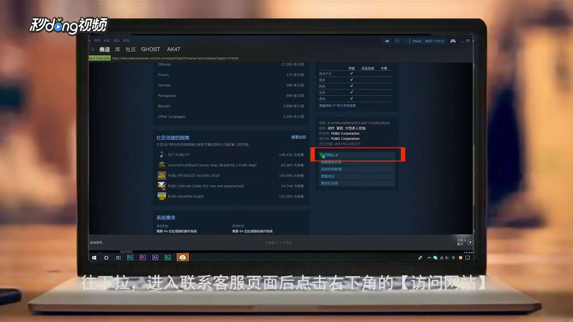
Task: Click the highlighted orange taskbar app icon
Action: pyautogui.click(x=183, y=258)
